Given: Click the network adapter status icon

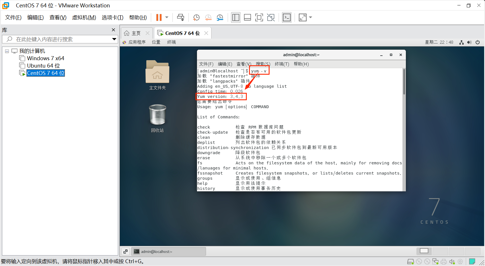Looking at the screenshot, I should (435, 261).
